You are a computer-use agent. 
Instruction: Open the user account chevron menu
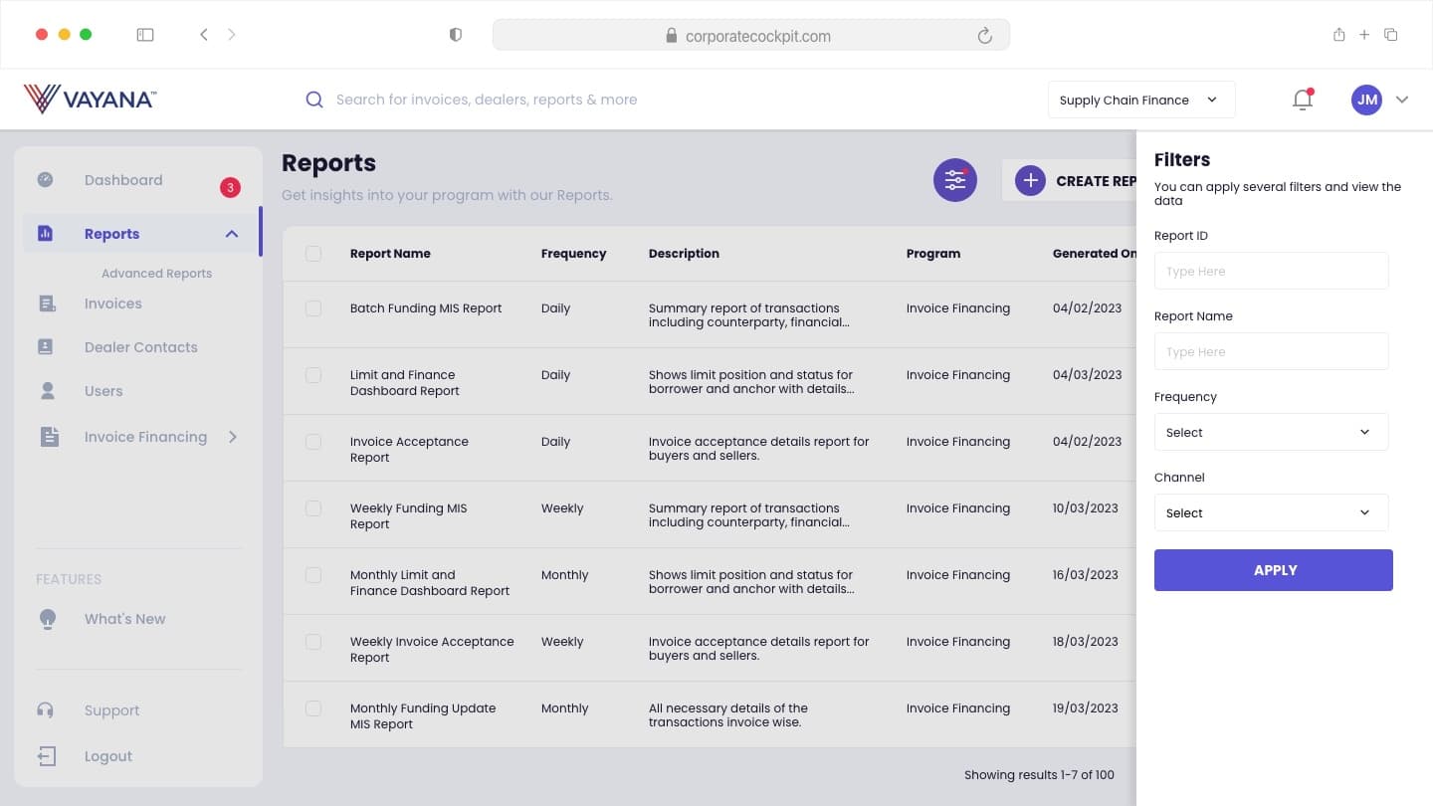[1402, 100]
